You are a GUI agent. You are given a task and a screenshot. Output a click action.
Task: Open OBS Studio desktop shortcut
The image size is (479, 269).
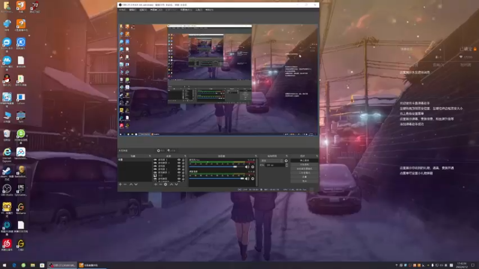[7, 189]
